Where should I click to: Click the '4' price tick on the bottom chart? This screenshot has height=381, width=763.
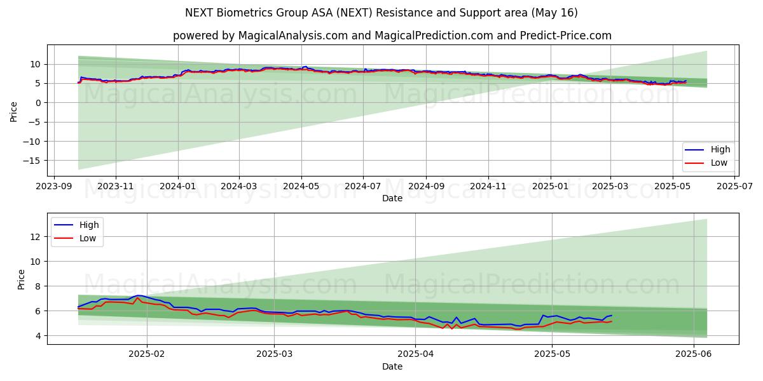(x=38, y=336)
